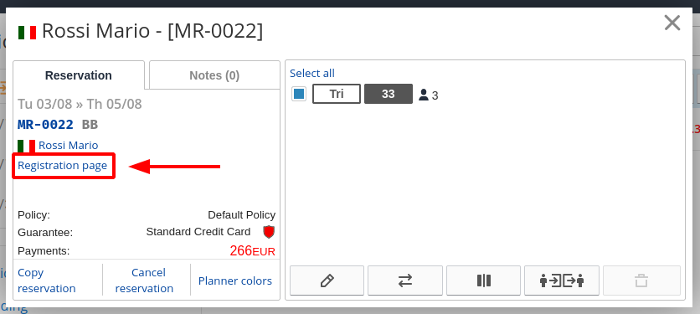
Task: Click the Italian flag next to Rossi Mario link
Action: tap(26, 146)
